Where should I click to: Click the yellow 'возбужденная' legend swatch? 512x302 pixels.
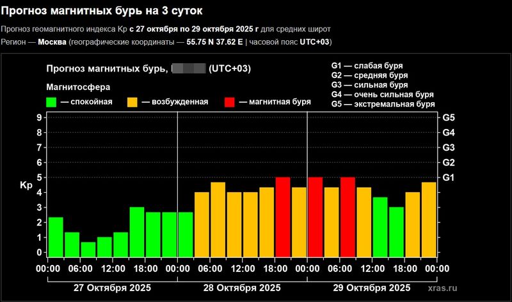click(x=133, y=102)
